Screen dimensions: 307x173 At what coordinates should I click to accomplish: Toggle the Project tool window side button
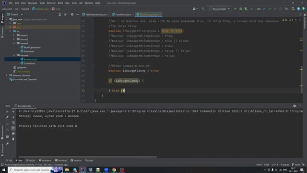click(2, 18)
